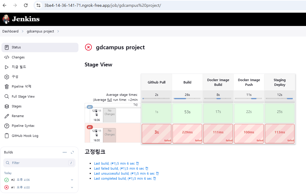
Task: Click the Docker Image Build 17s cell
Action: (218, 113)
